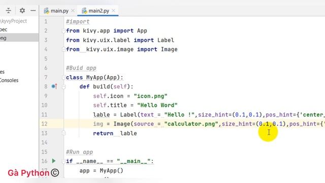Click "app = MyApp()" on line 17
The height and width of the screenshot is (183, 325).
[102, 171]
